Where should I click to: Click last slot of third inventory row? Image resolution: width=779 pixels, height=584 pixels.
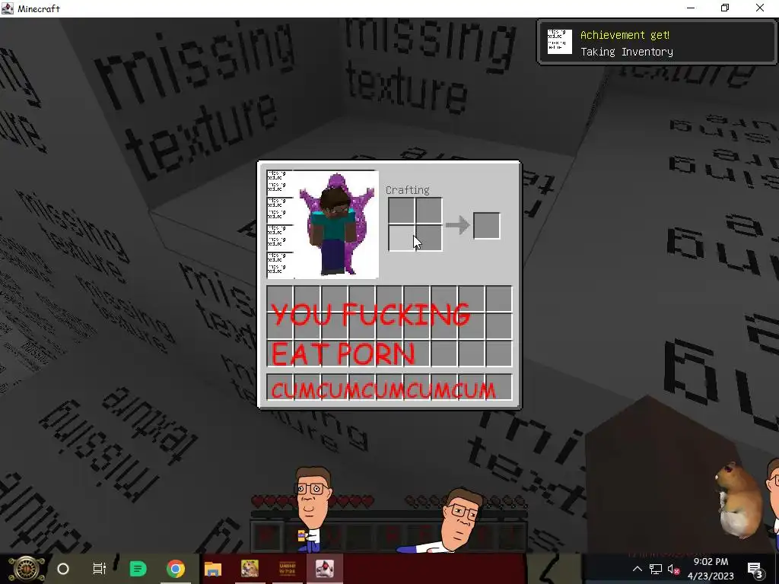pyautogui.click(x=499, y=354)
